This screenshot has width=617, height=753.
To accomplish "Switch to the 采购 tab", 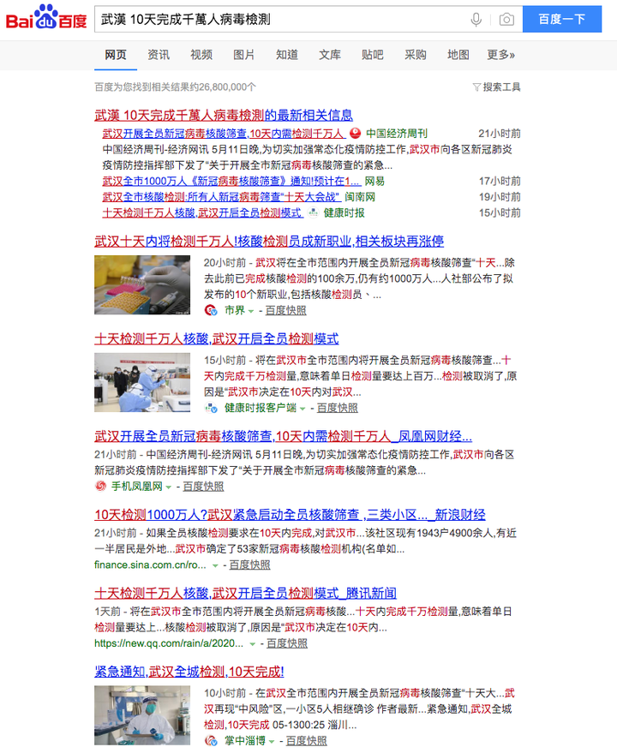I will tap(415, 55).
